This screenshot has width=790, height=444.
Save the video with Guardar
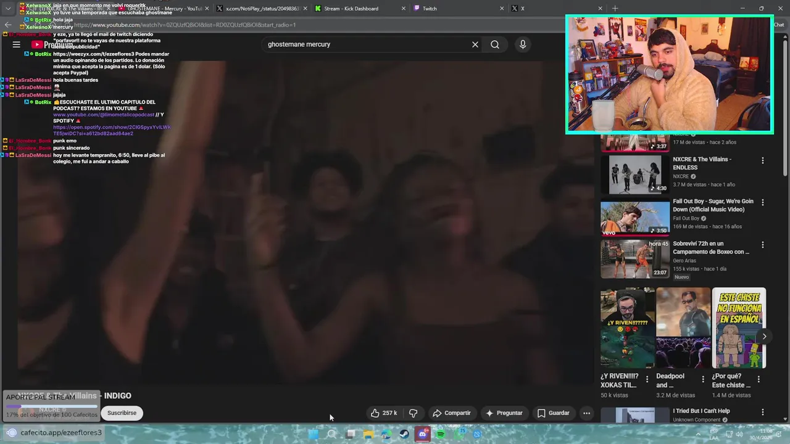click(553, 413)
